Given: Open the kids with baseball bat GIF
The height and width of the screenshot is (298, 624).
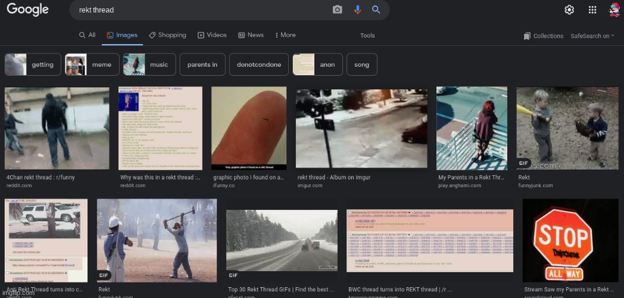Looking at the screenshot, I should (567, 128).
